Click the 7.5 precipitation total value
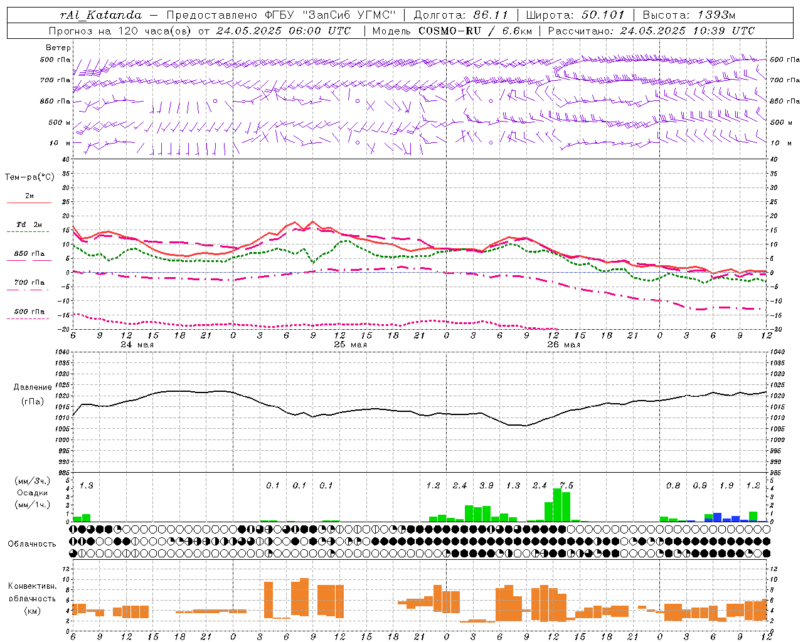Image resolution: width=803 pixels, height=642 pixels. pyautogui.click(x=566, y=486)
